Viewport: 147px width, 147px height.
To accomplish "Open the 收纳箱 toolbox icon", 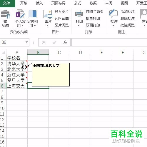I will [5, 14].
